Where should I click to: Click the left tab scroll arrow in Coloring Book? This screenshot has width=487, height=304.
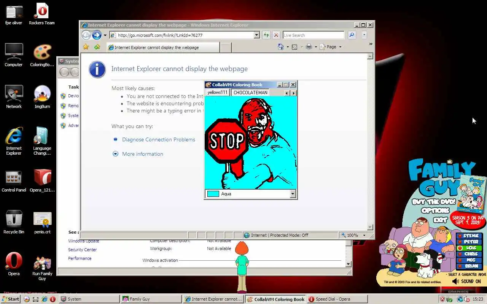[x=286, y=93]
